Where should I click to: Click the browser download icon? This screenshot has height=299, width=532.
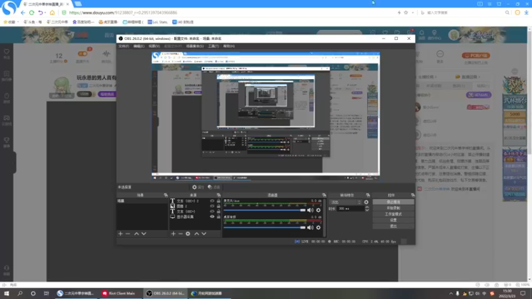point(526,13)
